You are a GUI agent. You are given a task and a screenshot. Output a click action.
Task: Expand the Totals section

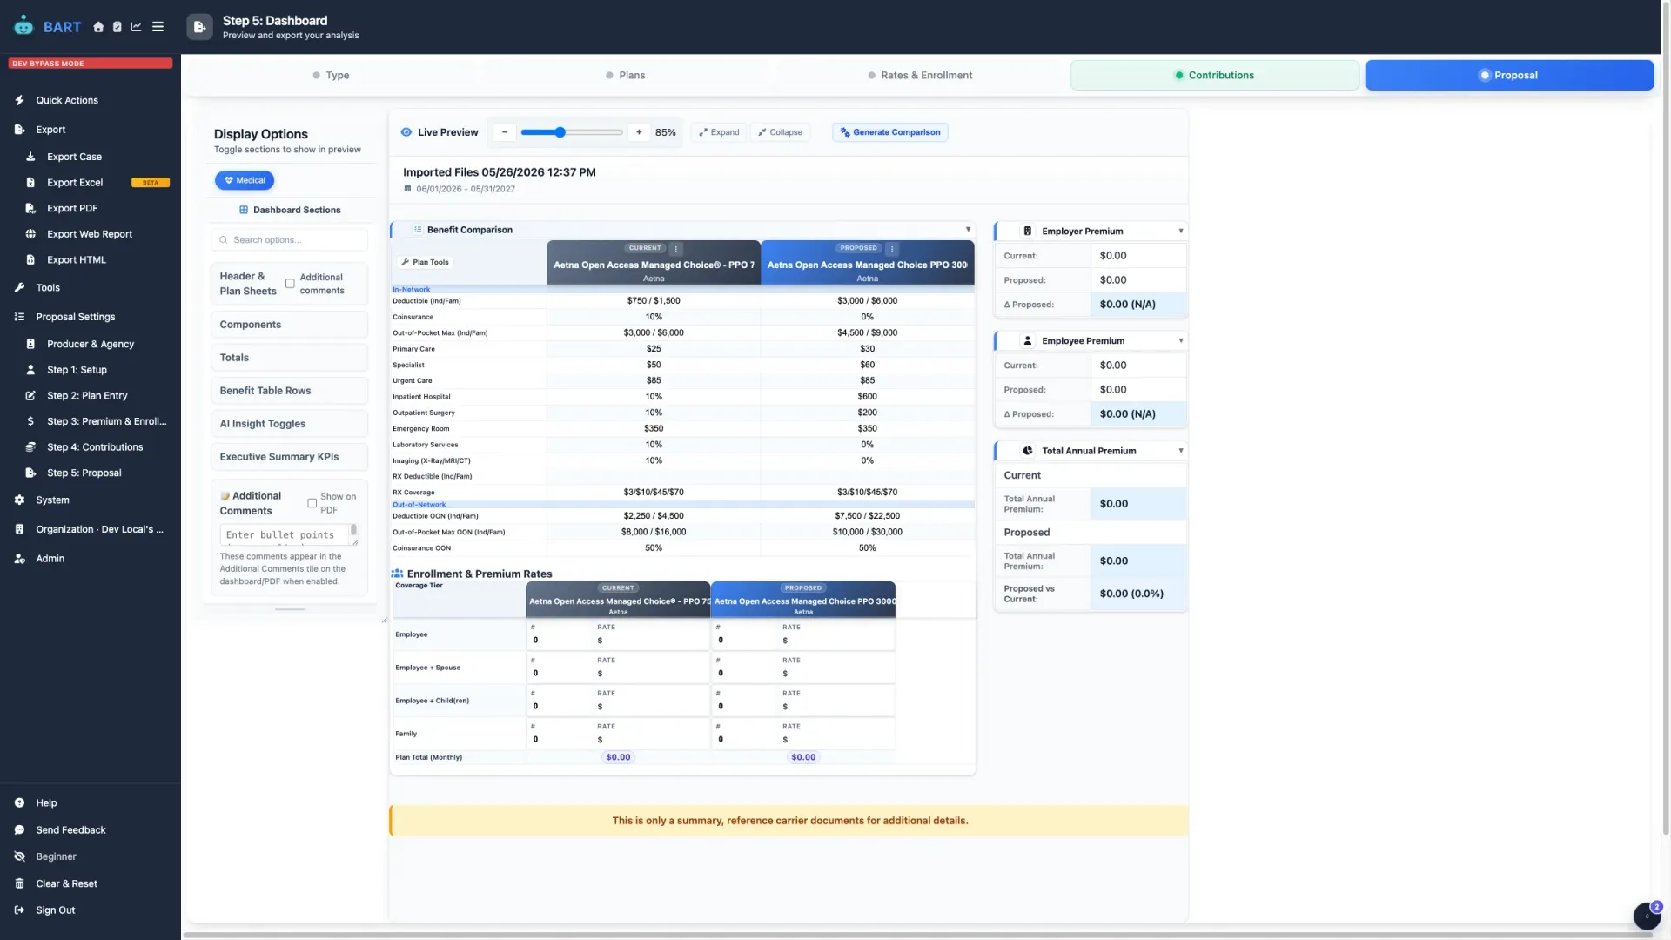[x=289, y=358]
